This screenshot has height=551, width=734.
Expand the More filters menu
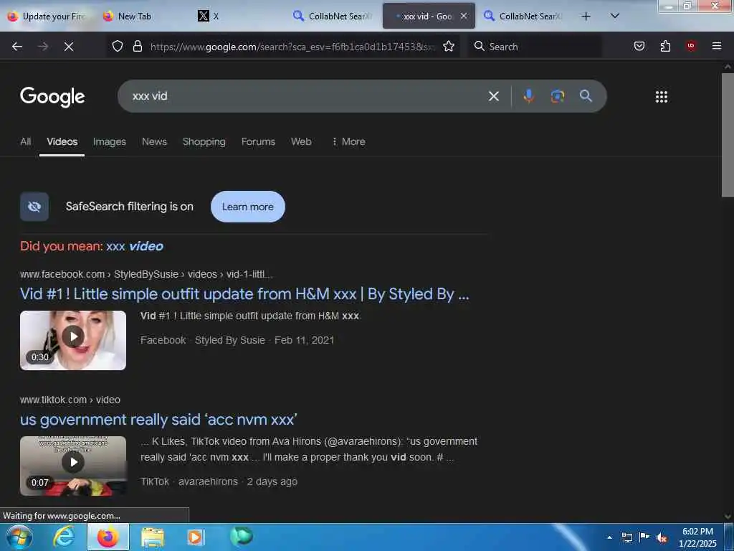348,141
